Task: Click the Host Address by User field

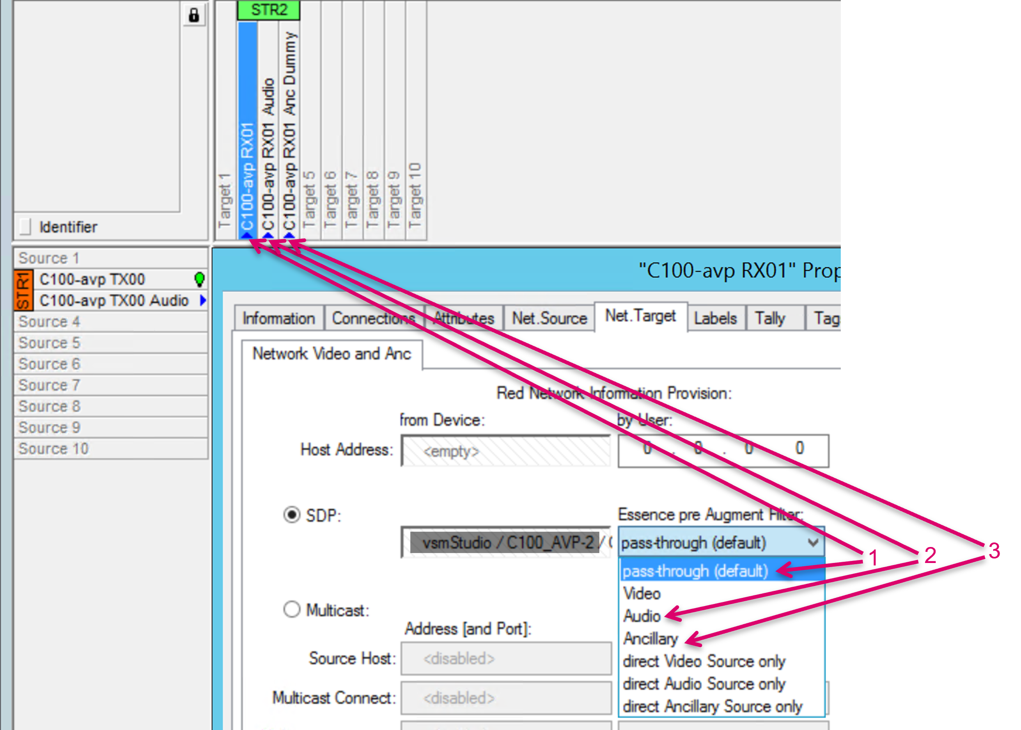Action: (x=723, y=450)
